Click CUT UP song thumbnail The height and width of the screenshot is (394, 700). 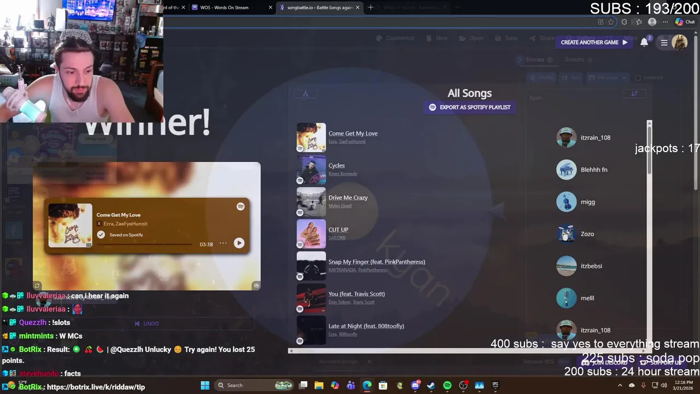click(311, 234)
